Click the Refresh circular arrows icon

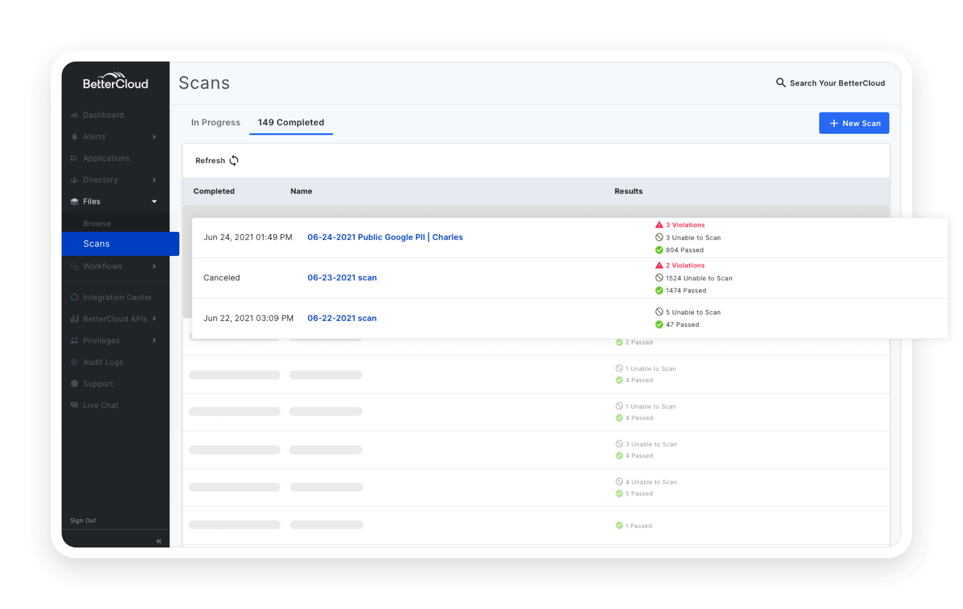click(234, 160)
